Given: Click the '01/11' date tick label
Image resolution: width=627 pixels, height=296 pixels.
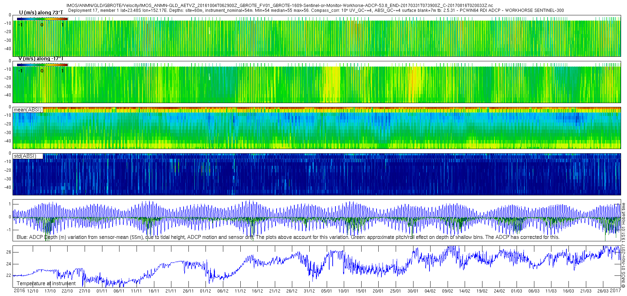Looking at the screenshot, I should coord(102,291).
